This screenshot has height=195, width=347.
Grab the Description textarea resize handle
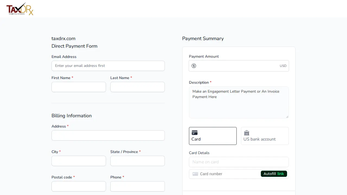(287, 117)
